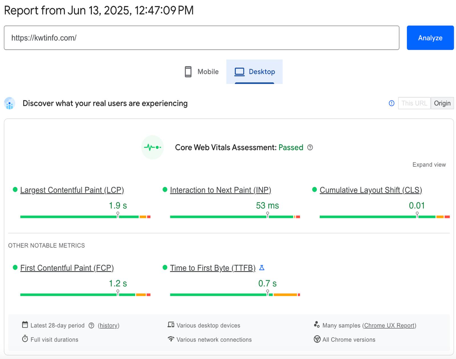Click the FCP value 1.2 s
The image size is (456, 359).
tap(118, 283)
